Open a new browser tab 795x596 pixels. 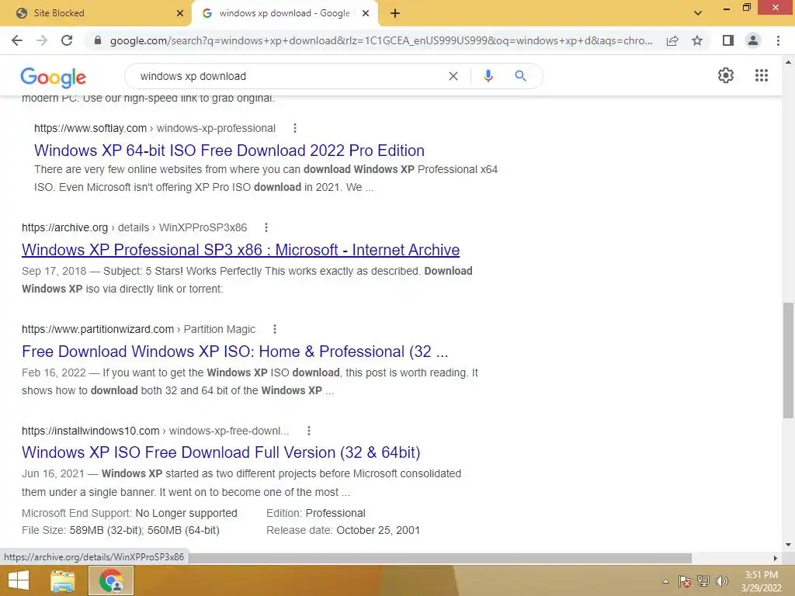pyautogui.click(x=395, y=13)
